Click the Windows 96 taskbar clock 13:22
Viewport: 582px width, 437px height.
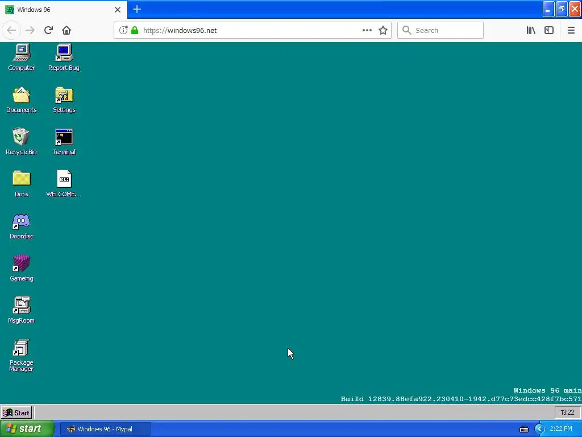567,413
